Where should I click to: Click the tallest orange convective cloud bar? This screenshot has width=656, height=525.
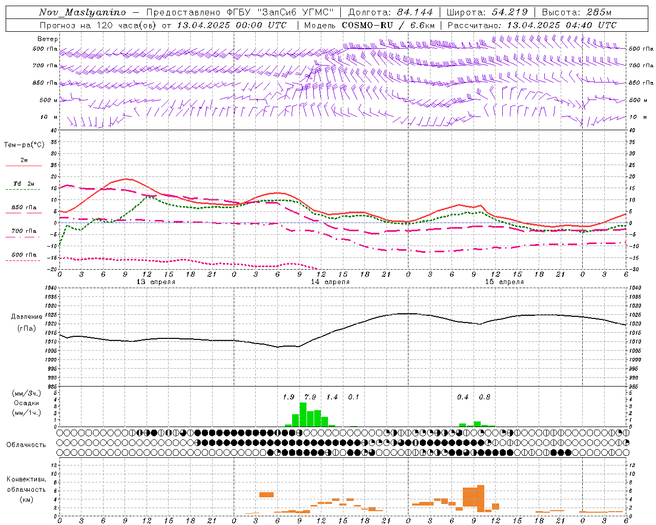coord(481,499)
